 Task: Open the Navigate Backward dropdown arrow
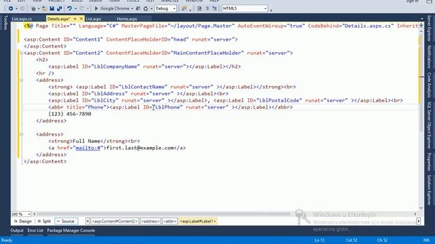16,9
